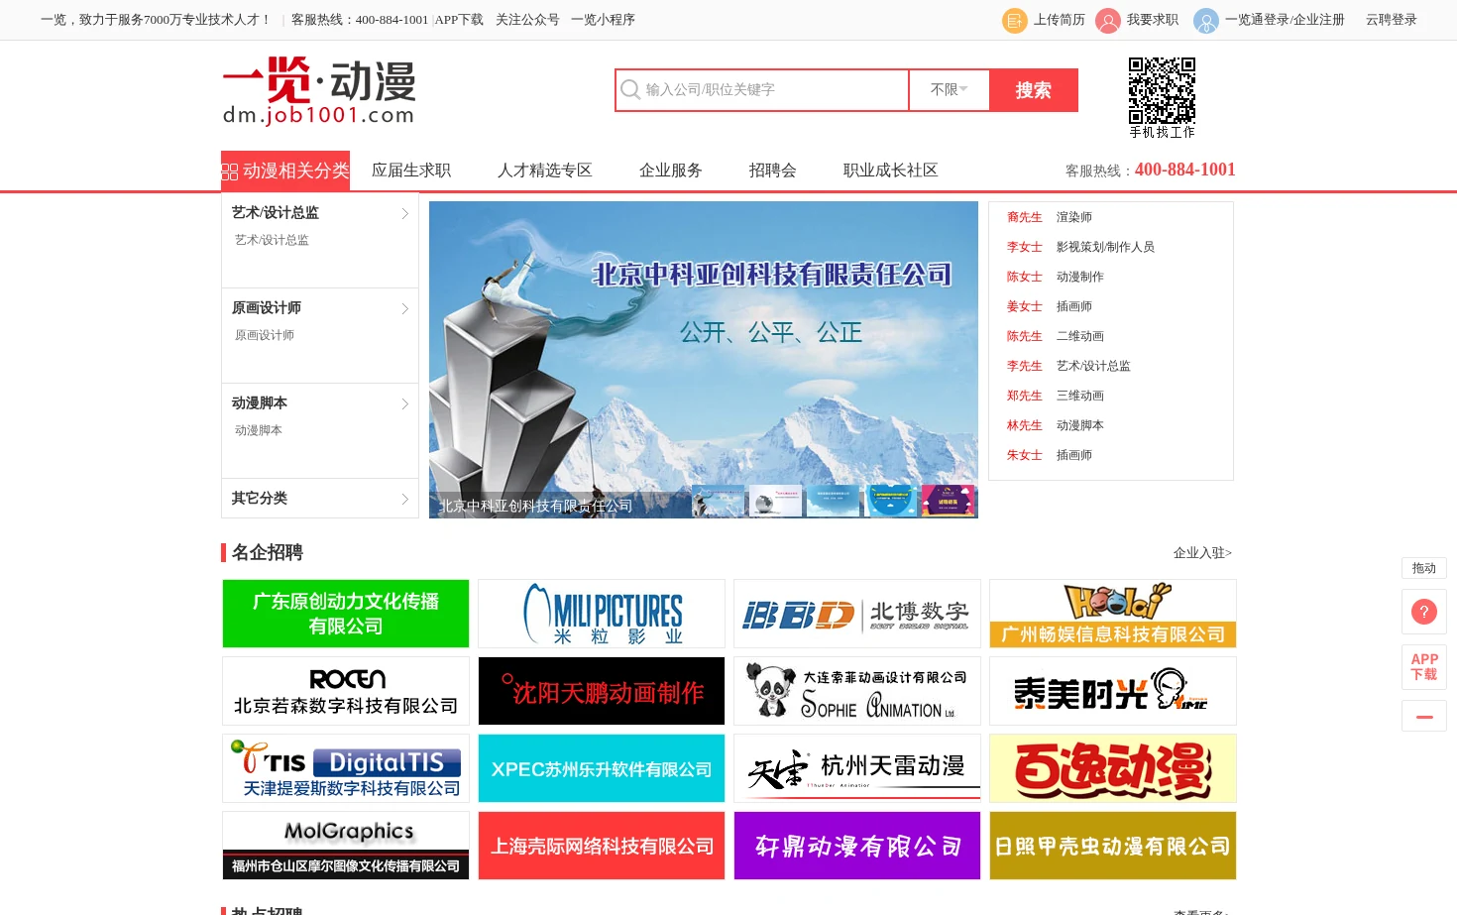Click the red question mark help icon
This screenshot has width=1457, height=915.
coord(1424,612)
